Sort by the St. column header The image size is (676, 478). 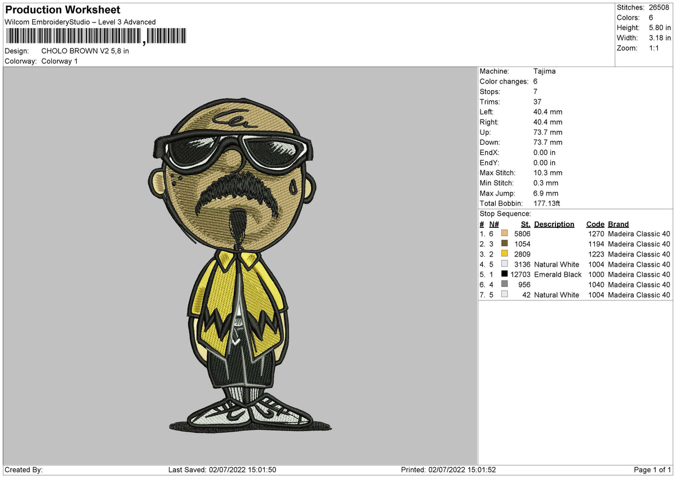525,224
